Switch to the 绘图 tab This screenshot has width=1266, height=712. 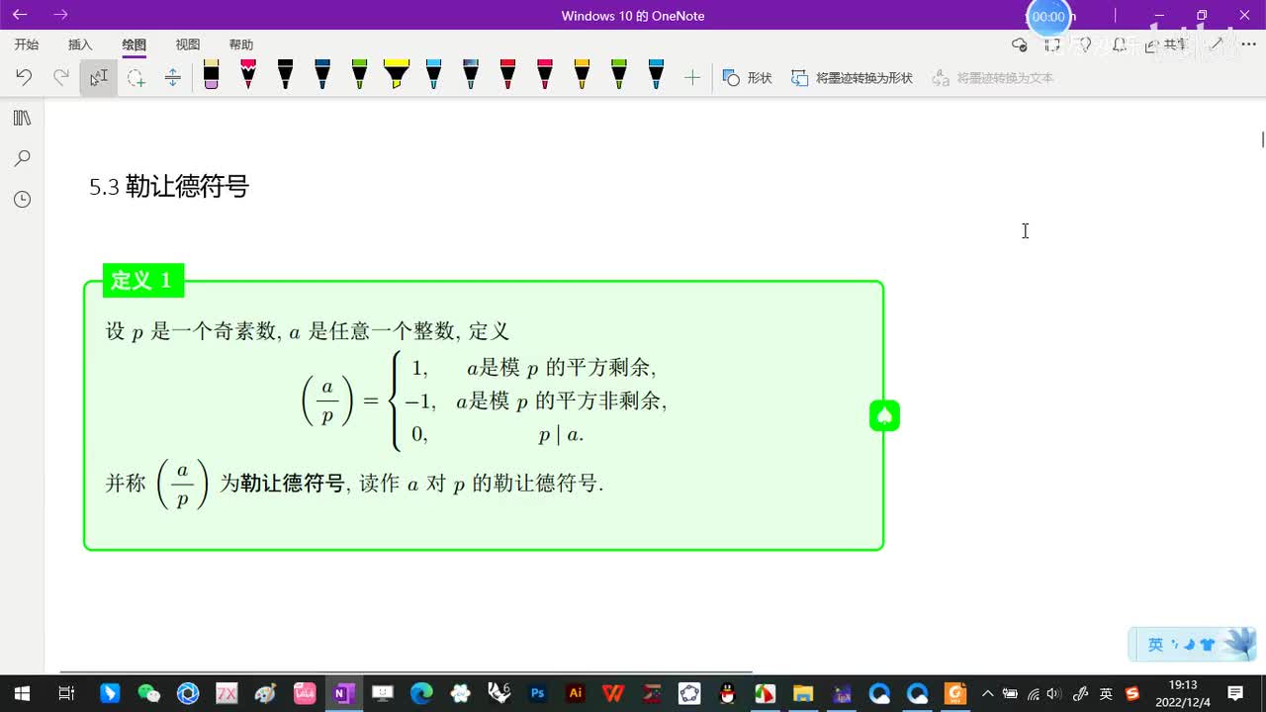click(x=135, y=44)
